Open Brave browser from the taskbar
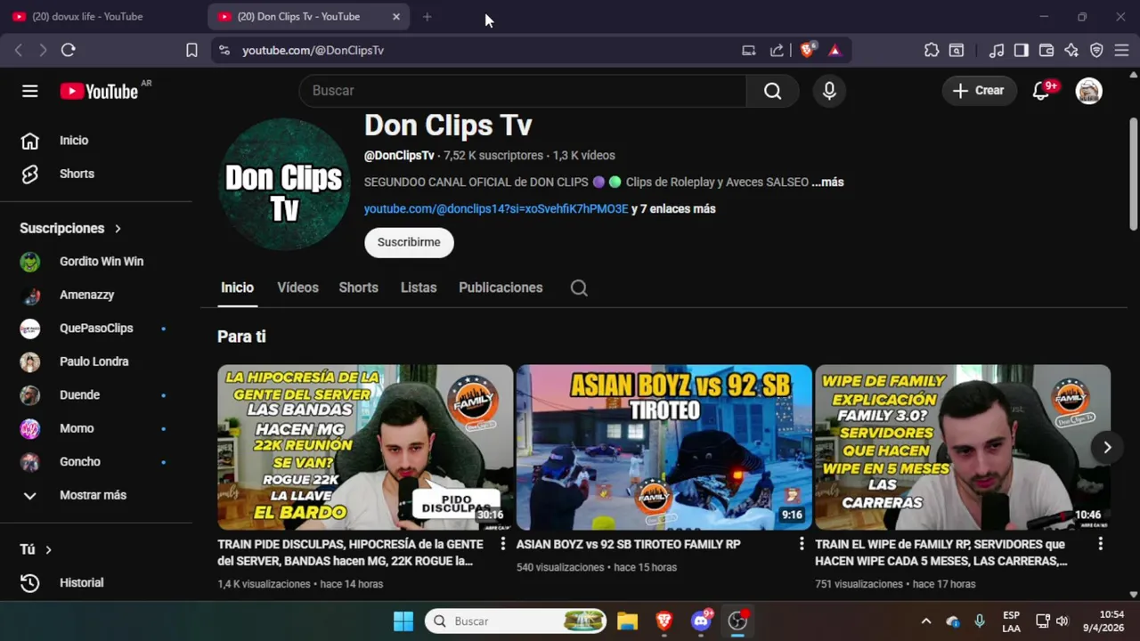This screenshot has width=1140, height=641. click(x=664, y=621)
